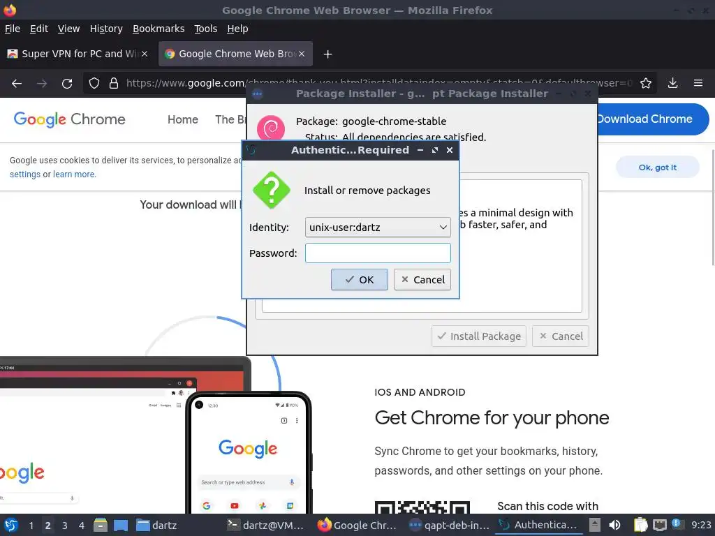Viewport: 715px width, 536px height.
Task: Open the dartz folder taskbar entry
Action: pyautogui.click(x=156, y=525)
